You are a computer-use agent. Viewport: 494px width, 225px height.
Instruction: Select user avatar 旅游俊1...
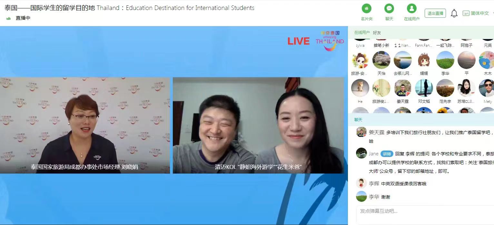click(x=381, y=88)
